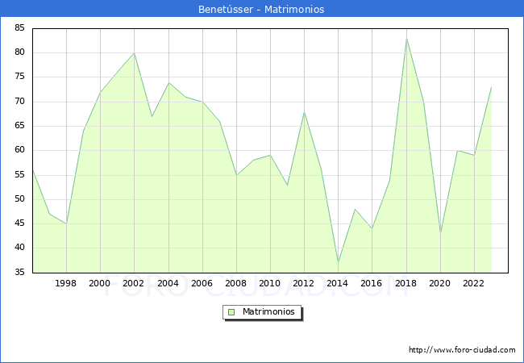Open the foro-ciudad.com URL text
Image resolution: width=524 pixels, height=363 pixels.
[462, 349]
